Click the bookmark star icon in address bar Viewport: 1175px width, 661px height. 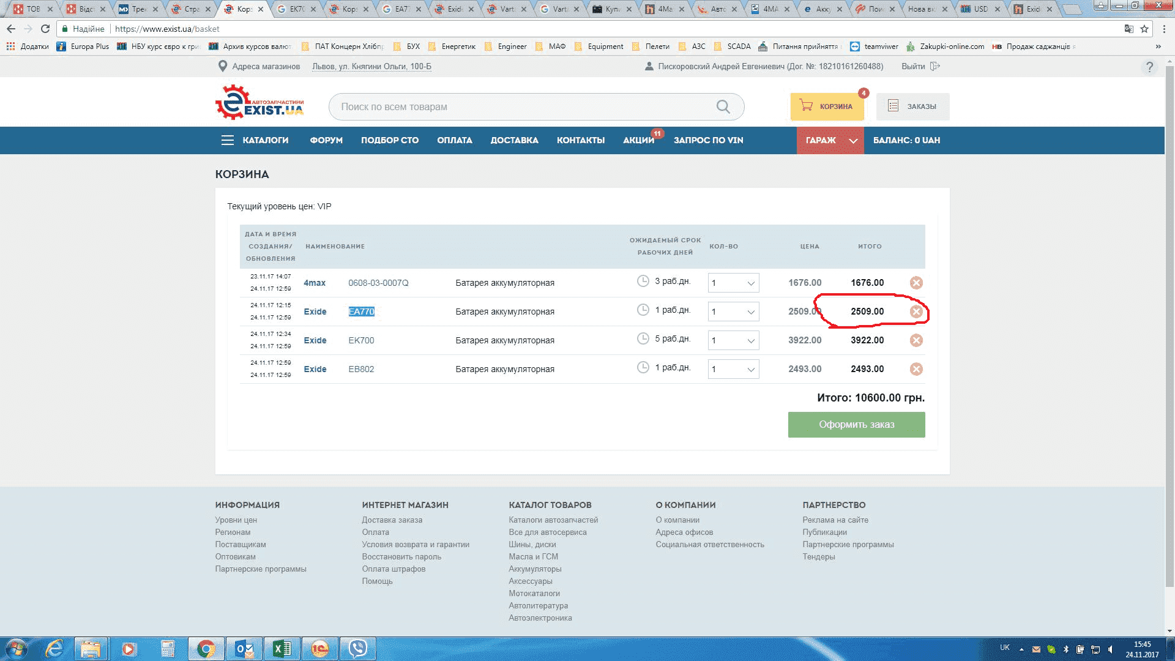(1144, 29)
